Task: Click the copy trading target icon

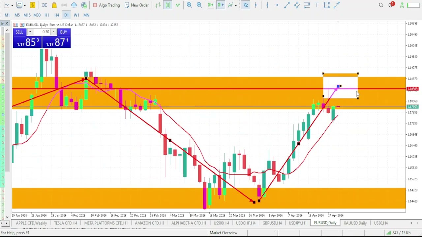Action: (x=84, y=5)
